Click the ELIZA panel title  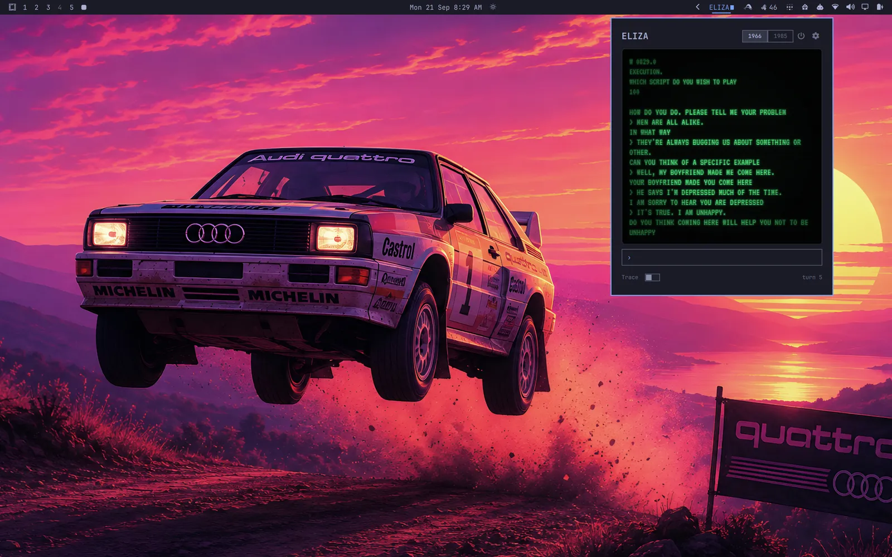(x=635, y=36)
